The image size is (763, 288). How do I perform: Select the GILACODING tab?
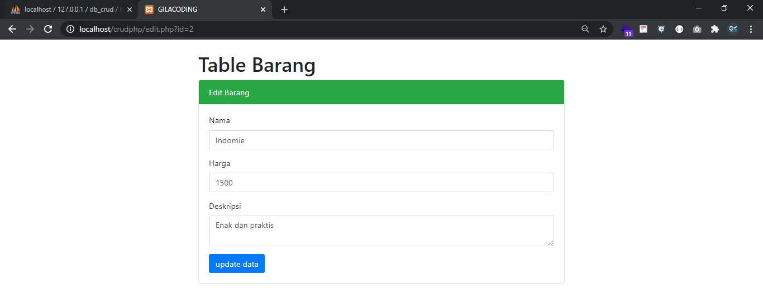point(201,9)
